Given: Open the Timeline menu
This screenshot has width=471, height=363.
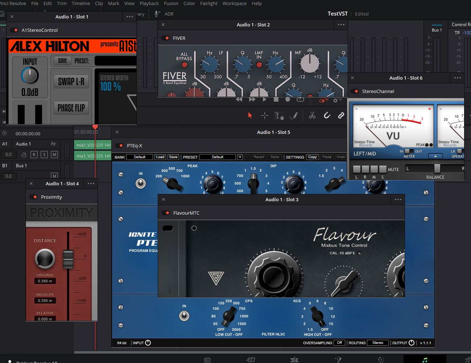Looking at the screenshot, I should (81, 3).
